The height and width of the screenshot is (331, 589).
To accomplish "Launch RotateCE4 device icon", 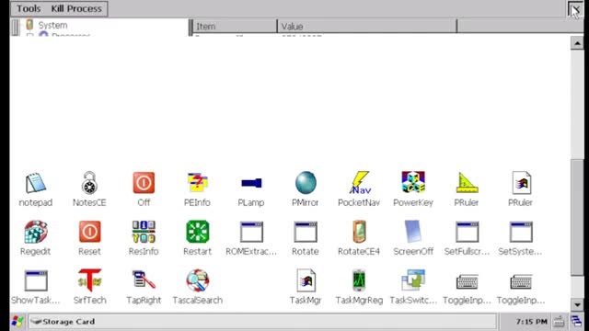I will pyautogui.click(x=360, y=232).
